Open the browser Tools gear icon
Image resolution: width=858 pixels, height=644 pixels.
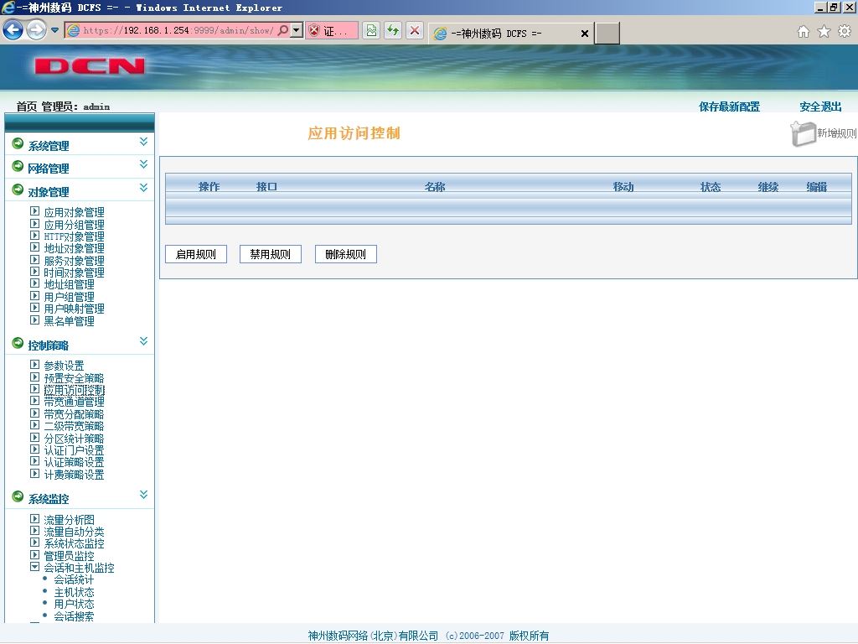point(845,31)
